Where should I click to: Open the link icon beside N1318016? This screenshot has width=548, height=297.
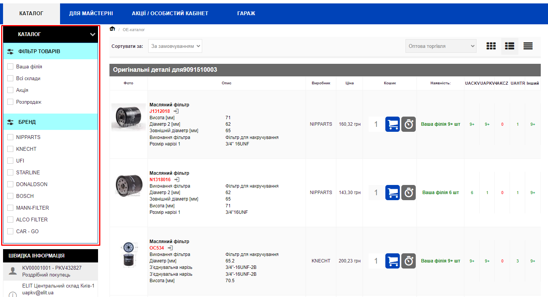pyautogui.click(x=176, y=180)
